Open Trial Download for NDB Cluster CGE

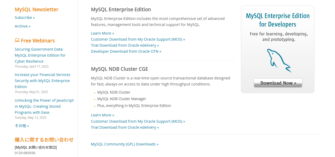point(125,127)
